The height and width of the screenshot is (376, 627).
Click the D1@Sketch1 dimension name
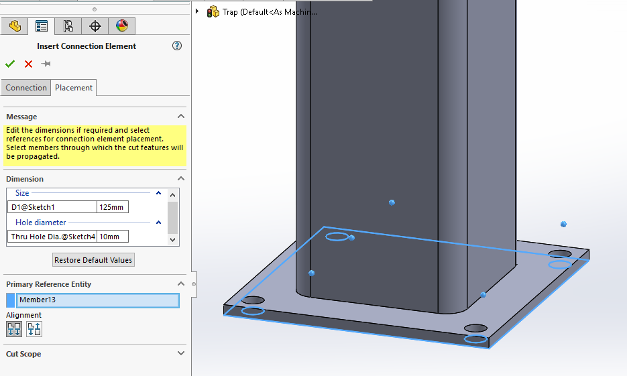point(52,207)
